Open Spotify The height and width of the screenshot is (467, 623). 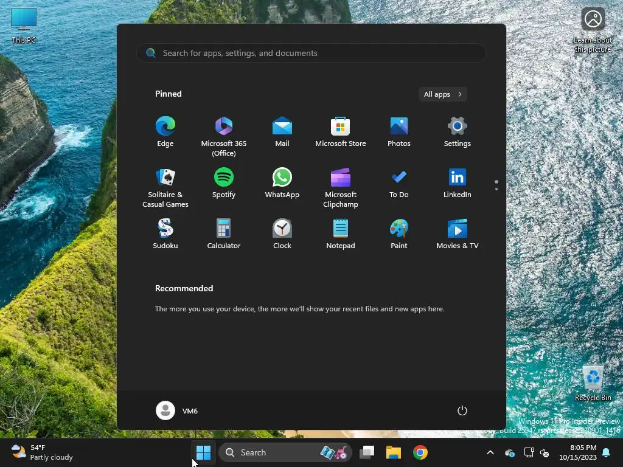tap(224, 184)
